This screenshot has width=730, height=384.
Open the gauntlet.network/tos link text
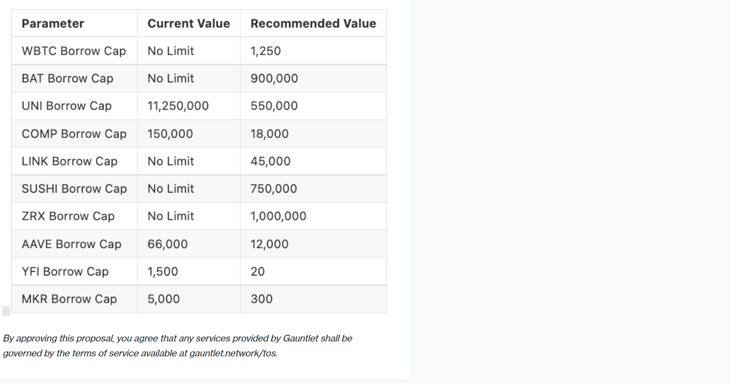(232, 353)
